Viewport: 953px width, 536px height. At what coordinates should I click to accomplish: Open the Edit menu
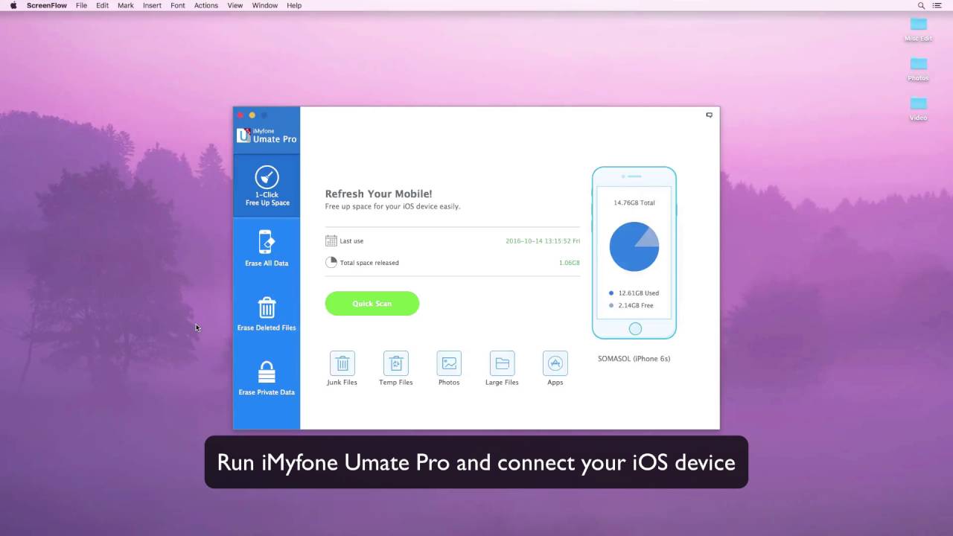tap(102, 5)
